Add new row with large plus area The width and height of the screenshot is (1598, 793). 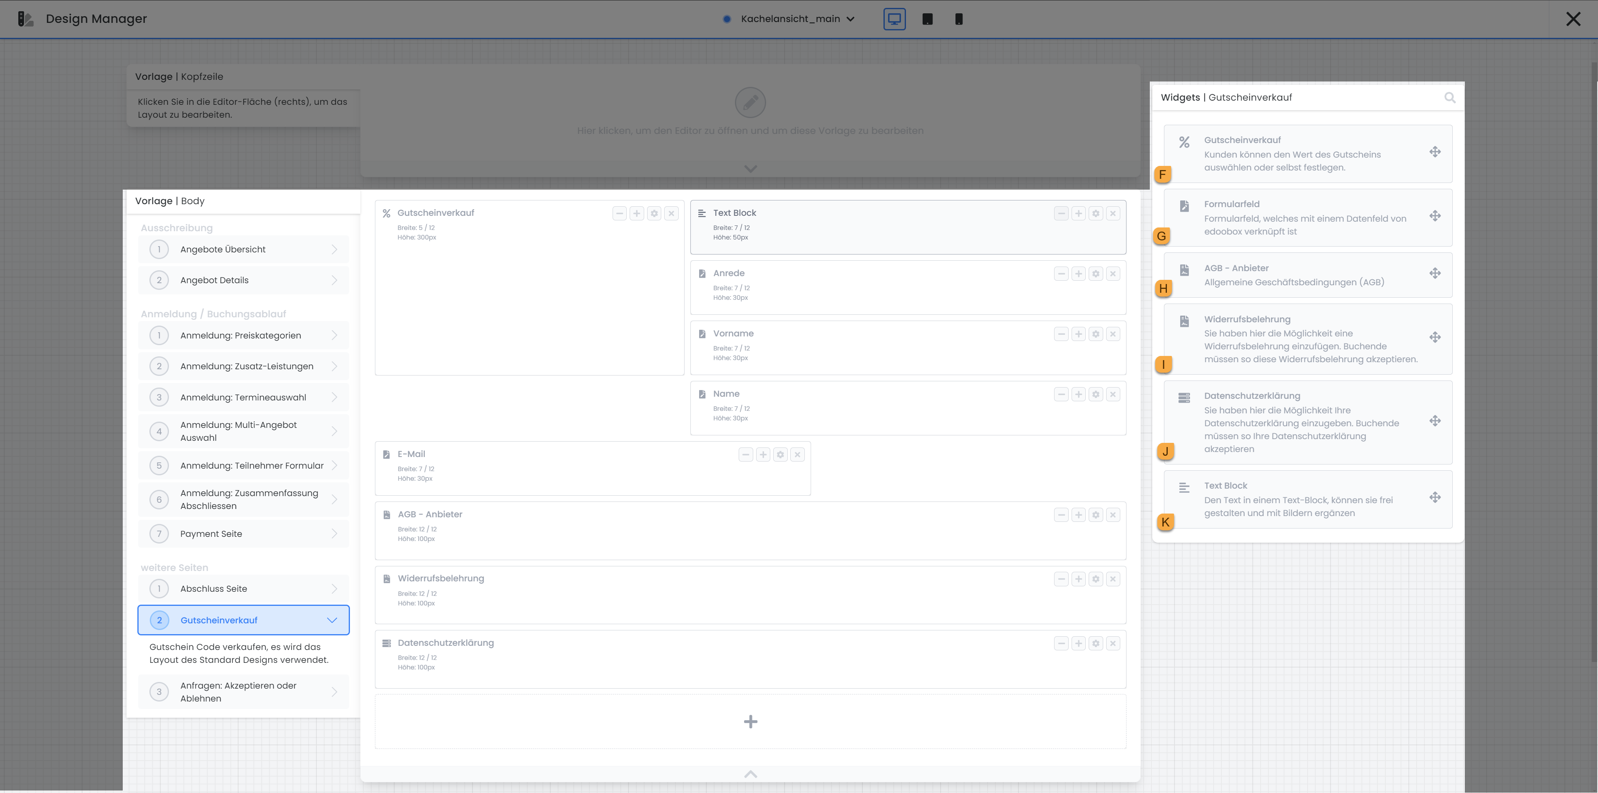pyautogui.click(x=750, y=722)
